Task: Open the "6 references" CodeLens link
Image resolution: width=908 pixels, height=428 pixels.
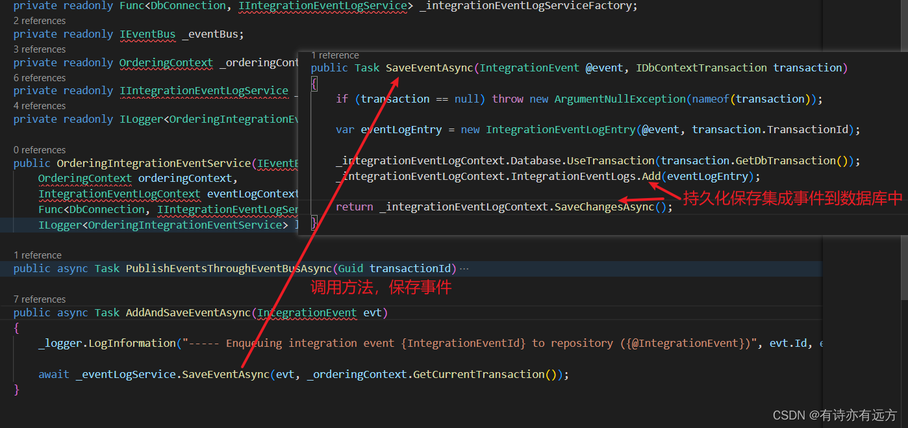Action: point(40,78)
